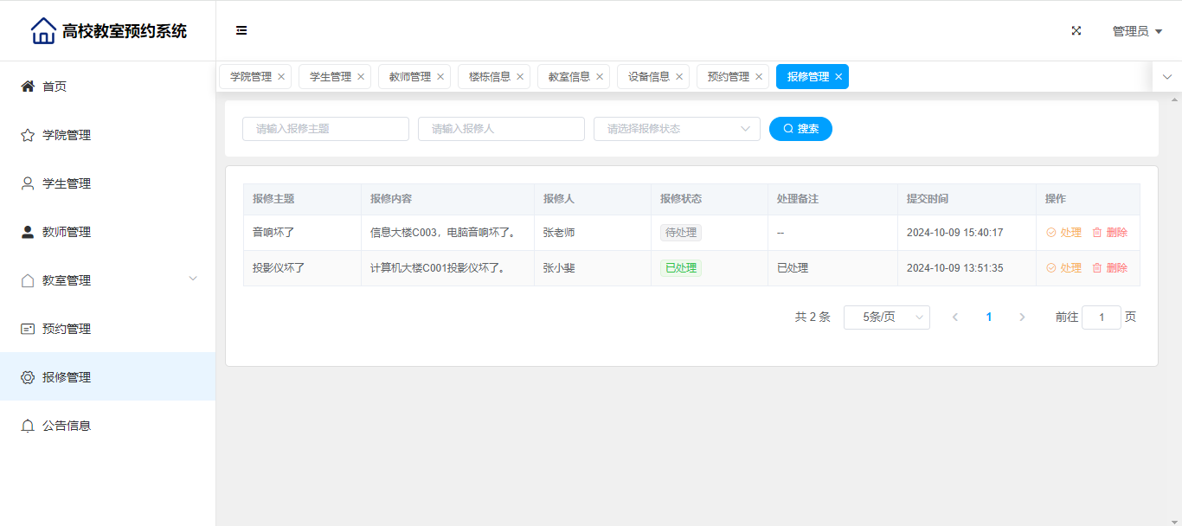Screen dimensions: 1182x526
Task: Click the house logo icon
Action: pos(43,31)
